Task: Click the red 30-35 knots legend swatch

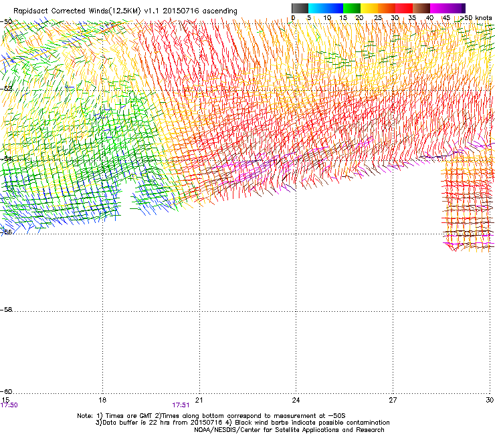Action: (x=404, y=8)
